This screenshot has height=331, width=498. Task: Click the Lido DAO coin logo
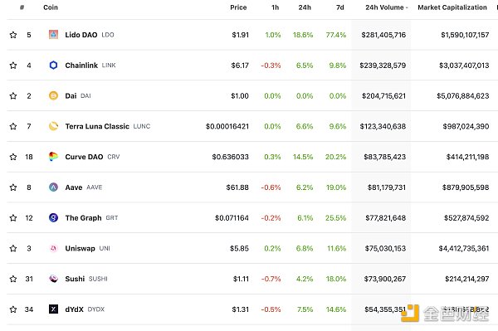coord(53,35)
